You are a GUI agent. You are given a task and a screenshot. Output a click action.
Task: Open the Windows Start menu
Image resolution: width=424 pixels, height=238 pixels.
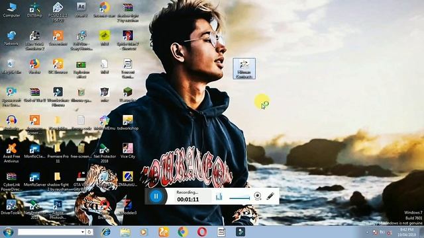click(x=8, y=232)
